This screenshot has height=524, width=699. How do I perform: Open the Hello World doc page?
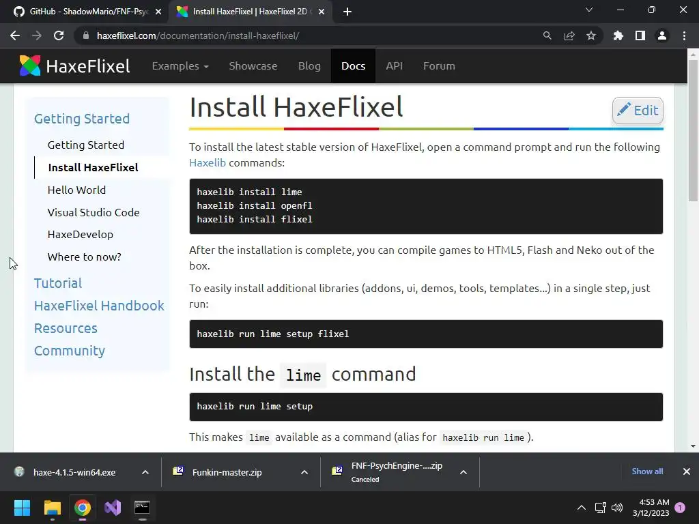point(76,190)
